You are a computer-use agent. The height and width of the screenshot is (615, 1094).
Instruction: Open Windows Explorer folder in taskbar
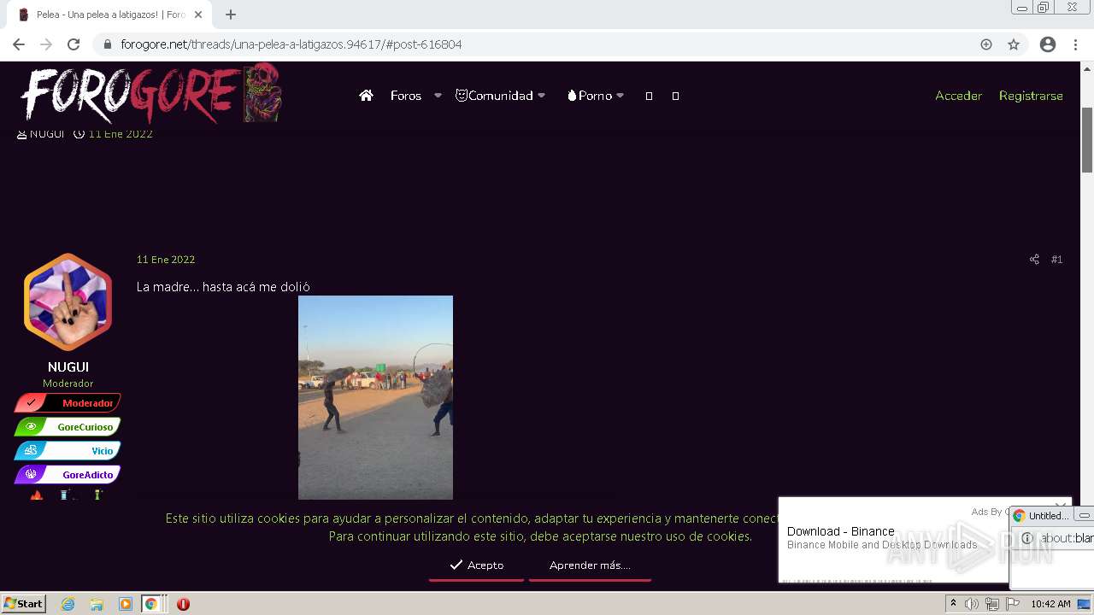pos(97,604)
